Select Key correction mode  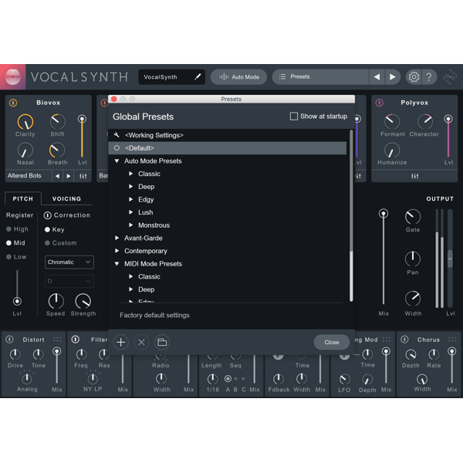point(55,229)
